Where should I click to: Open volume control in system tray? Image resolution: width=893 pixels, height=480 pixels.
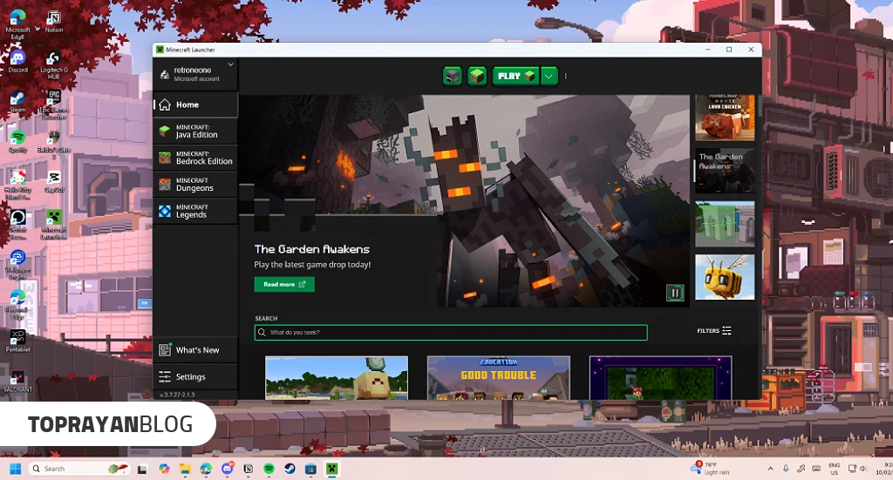tap(864, 469)
